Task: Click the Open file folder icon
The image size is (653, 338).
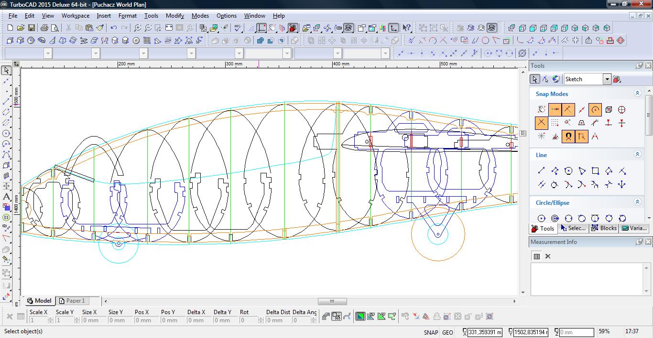Action: click(21, 28)
